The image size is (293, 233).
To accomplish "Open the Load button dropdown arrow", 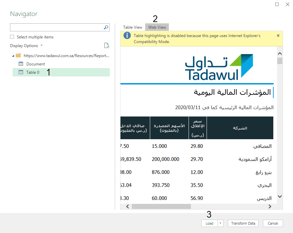I will coord(221,223).
